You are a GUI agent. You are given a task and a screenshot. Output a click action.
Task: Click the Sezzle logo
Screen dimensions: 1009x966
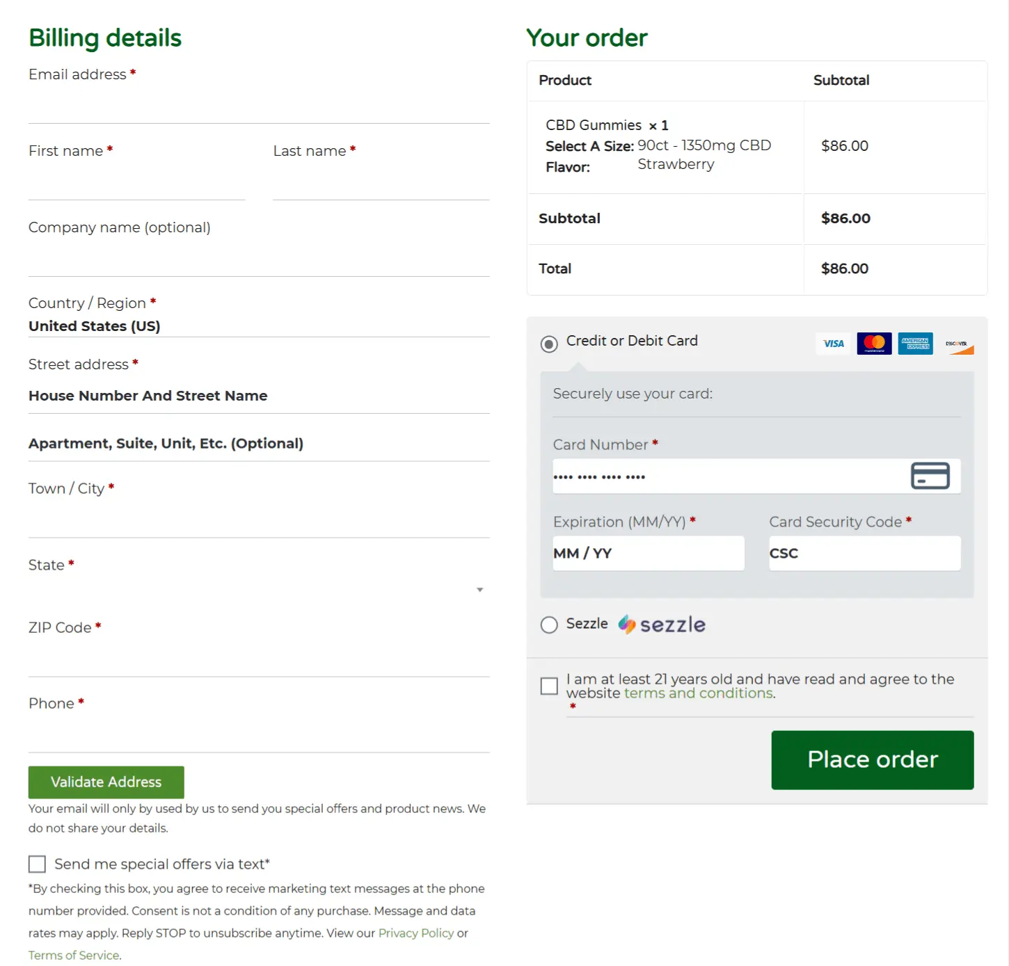pos(661,624)
